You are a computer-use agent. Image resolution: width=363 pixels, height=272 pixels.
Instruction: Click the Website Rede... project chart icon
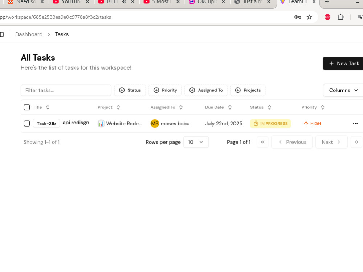point(101,124)
